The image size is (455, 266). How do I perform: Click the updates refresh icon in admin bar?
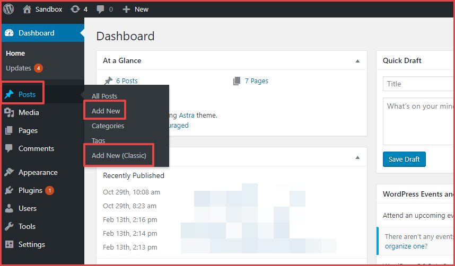click(x=75, y=9)
